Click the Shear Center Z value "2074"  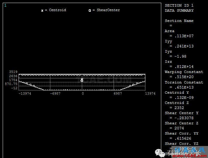(179, 128)
